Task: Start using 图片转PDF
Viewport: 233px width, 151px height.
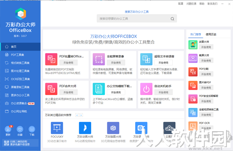Action: 206,88
